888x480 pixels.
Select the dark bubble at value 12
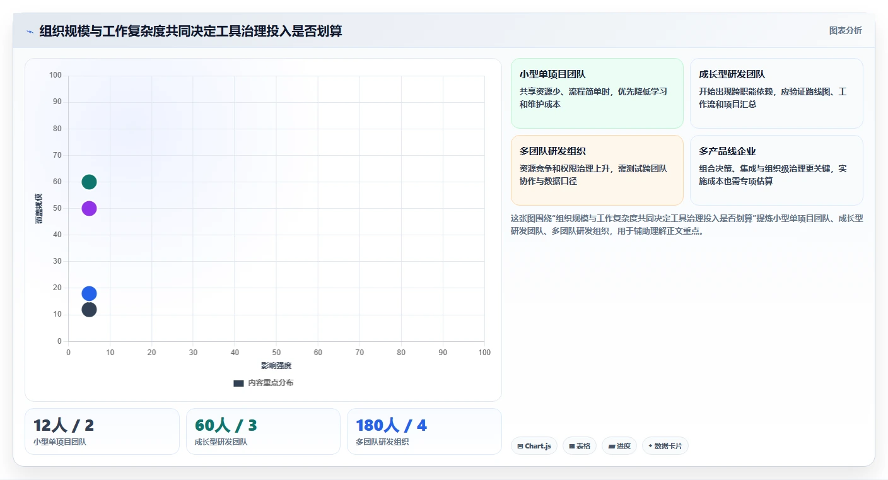pyautogui.click(x=89, y=310)
